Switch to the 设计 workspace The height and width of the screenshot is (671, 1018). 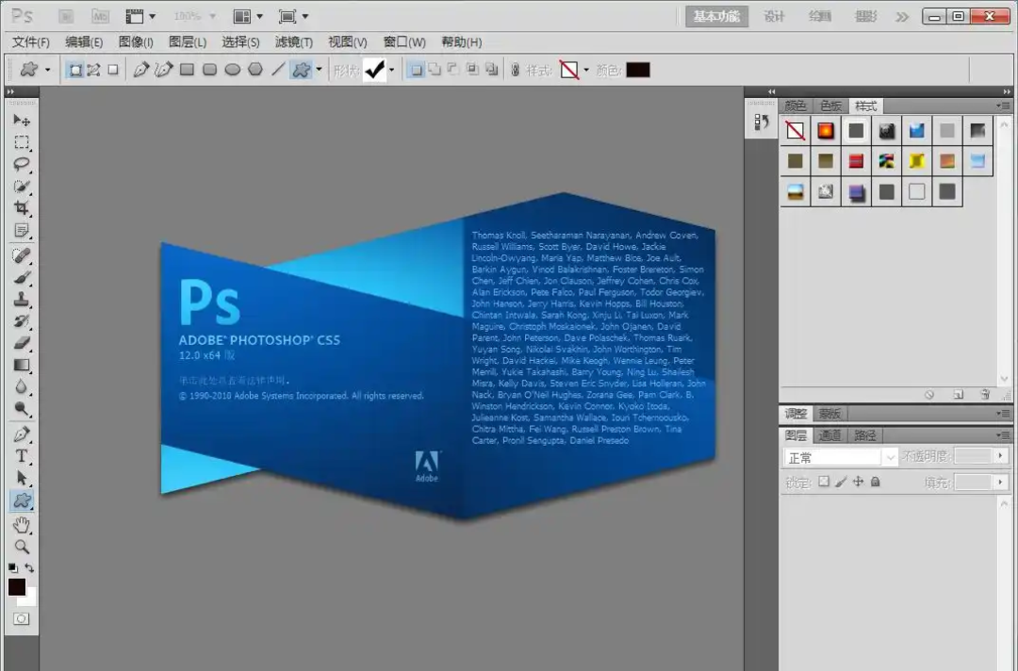(774, 16)
